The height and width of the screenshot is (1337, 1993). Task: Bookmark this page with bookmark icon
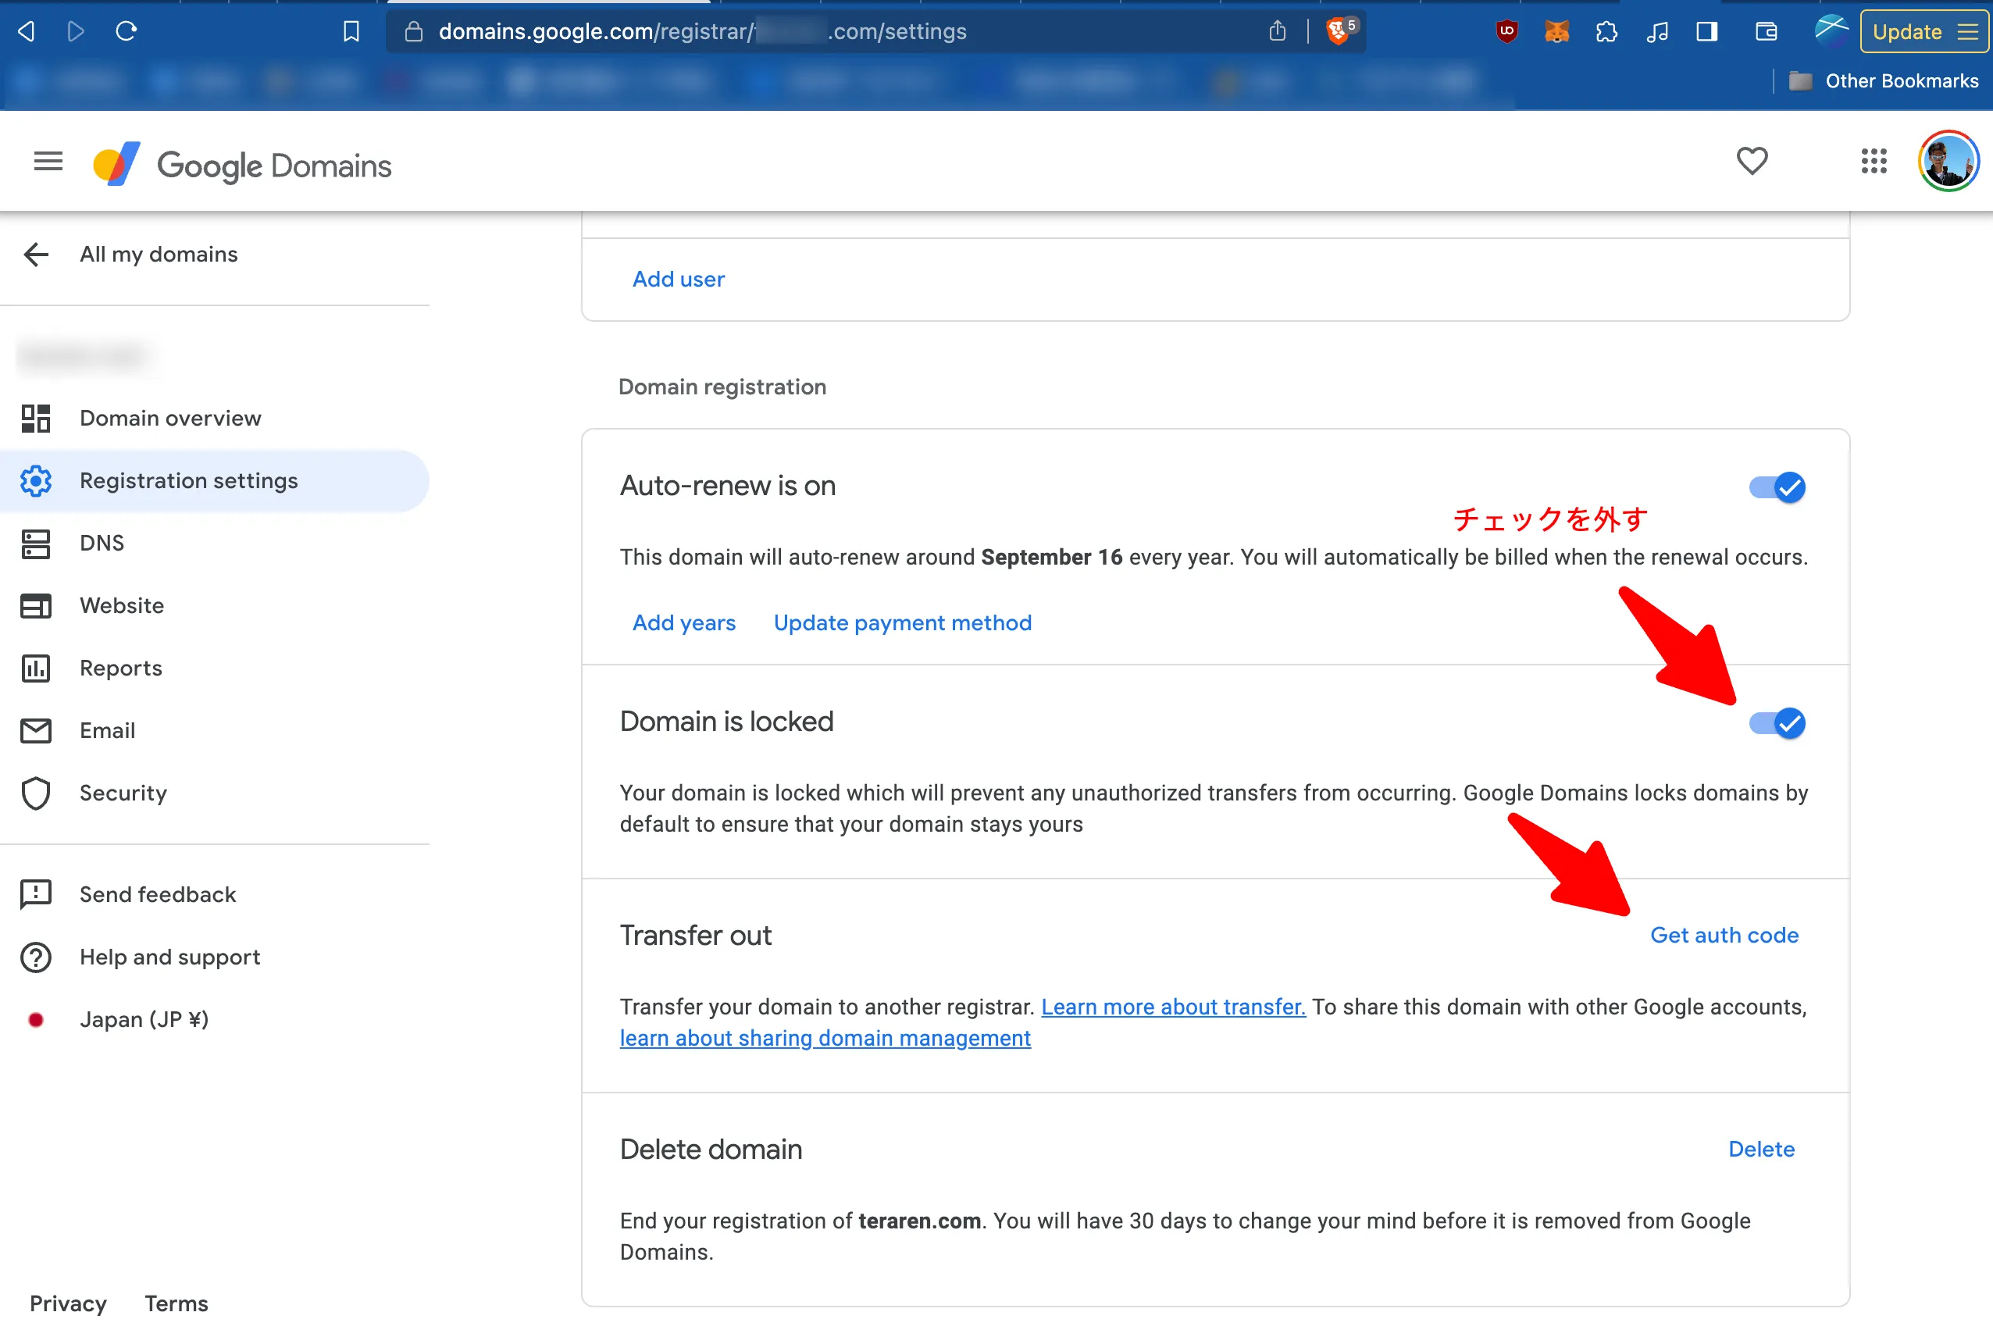351,31
